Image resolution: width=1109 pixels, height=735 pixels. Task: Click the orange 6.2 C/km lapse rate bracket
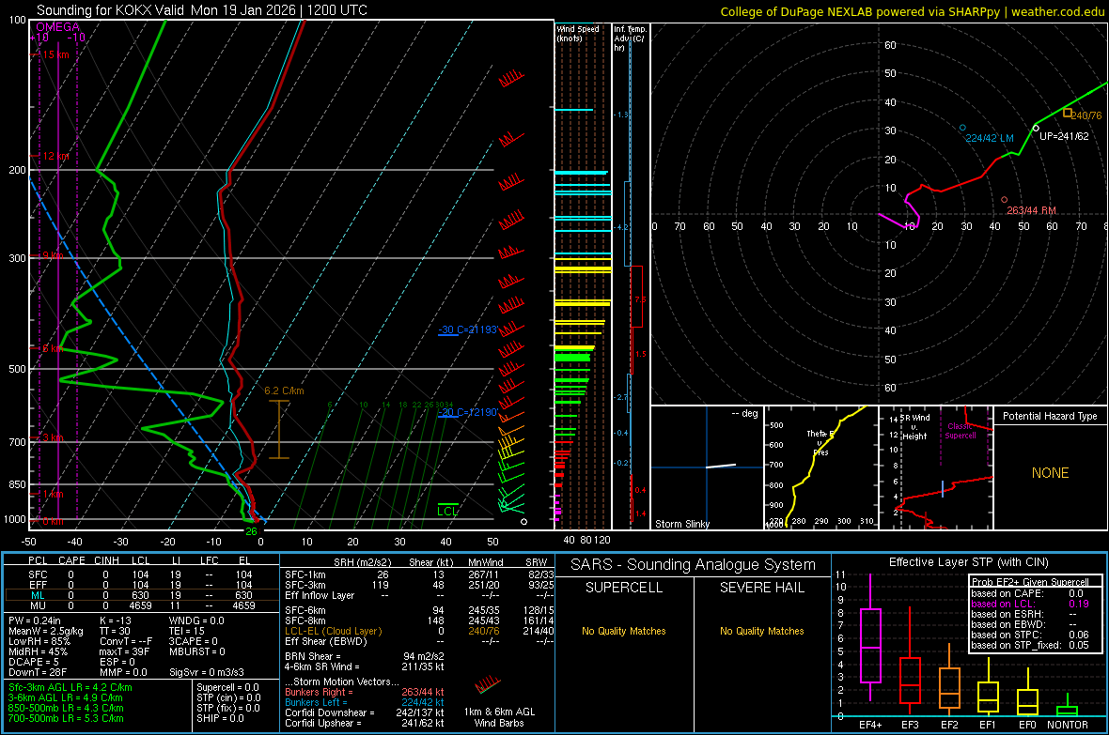coord(279,430)
